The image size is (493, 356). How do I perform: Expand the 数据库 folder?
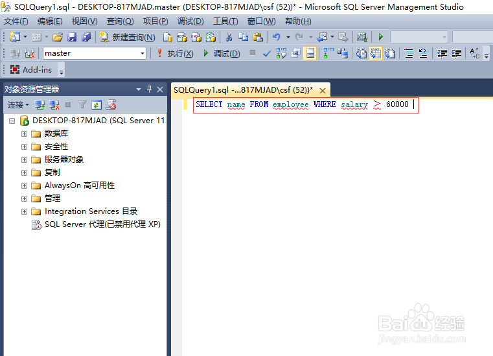24,134
